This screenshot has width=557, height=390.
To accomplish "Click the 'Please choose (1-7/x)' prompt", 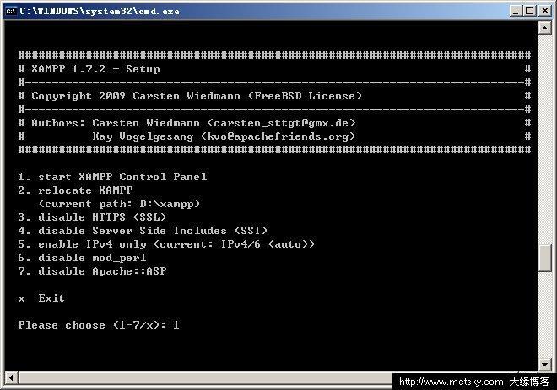I will (x=92, y=325).
